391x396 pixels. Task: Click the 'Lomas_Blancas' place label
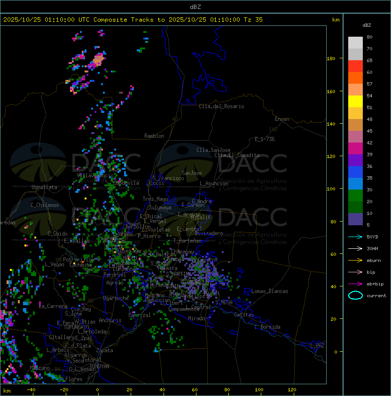270,291
